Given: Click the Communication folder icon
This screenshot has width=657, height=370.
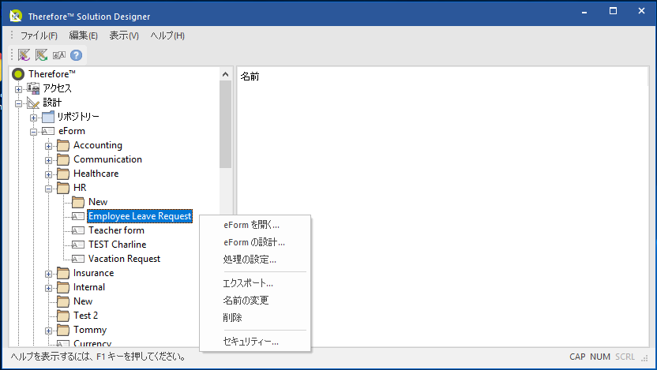Looking at the screenshot, I should pyautogui.click(x=63, y=159).
